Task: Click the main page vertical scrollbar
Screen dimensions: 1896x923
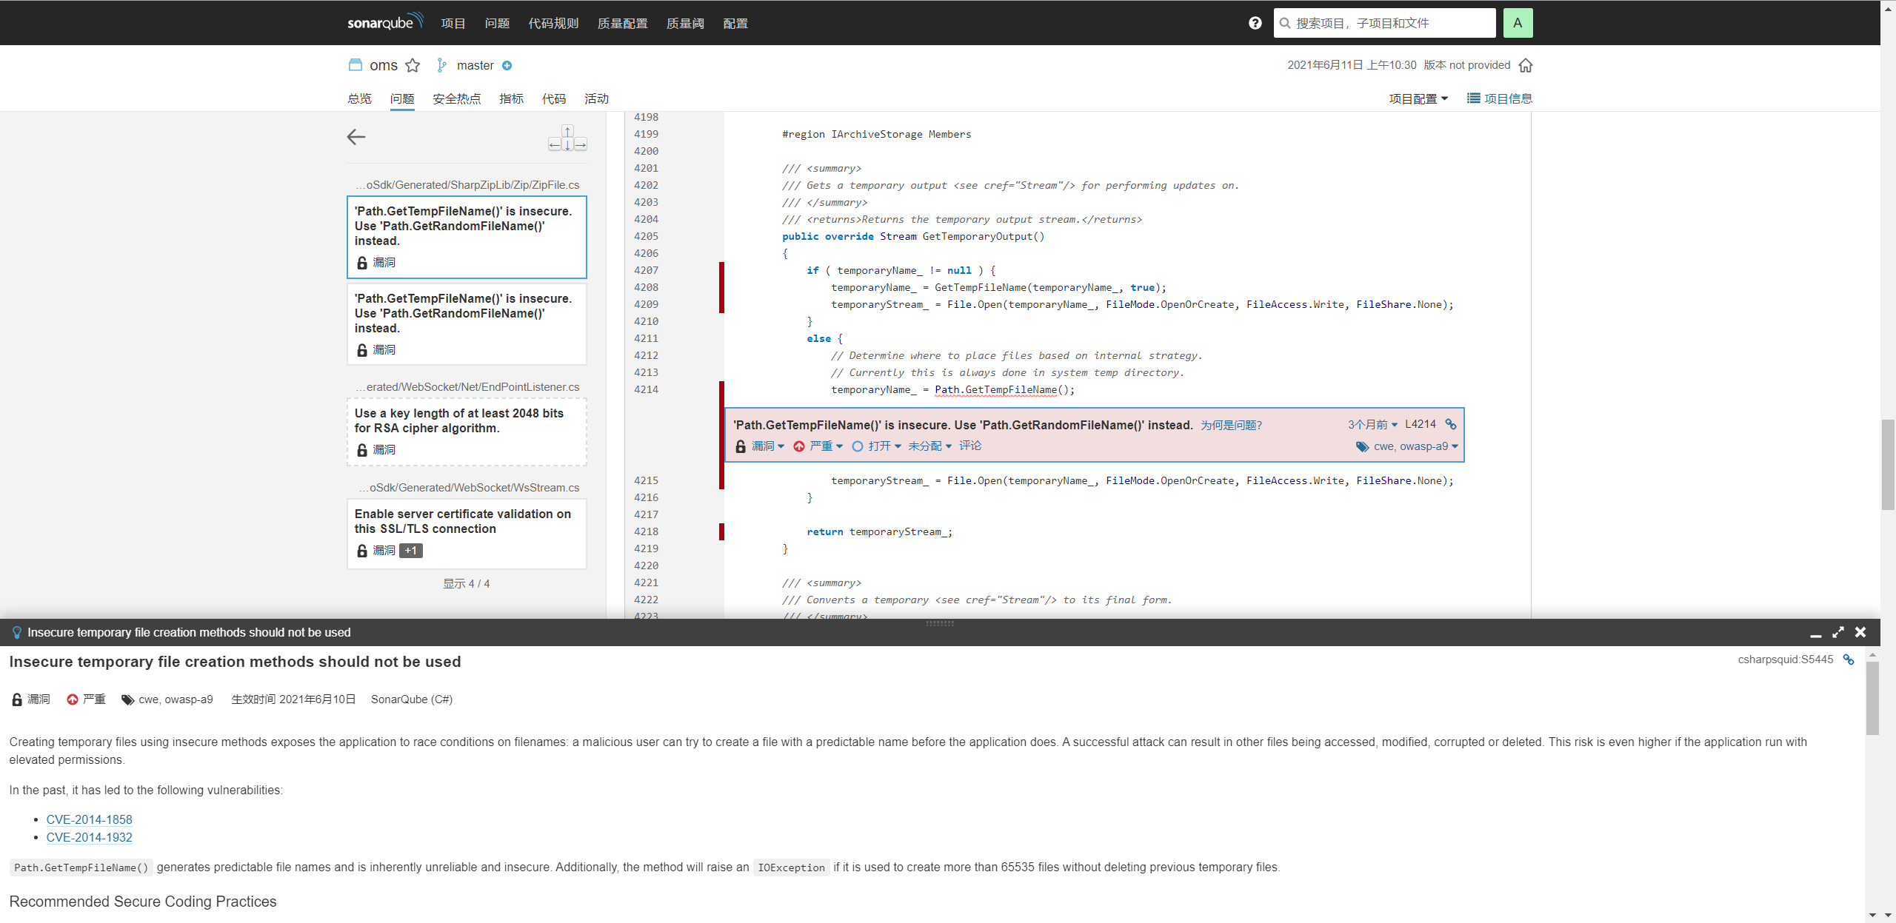Action: point(1888,465)
